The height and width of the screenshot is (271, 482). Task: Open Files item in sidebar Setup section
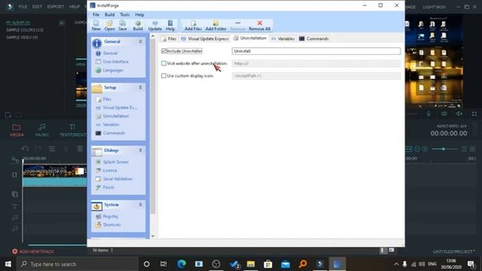point(104,99)
